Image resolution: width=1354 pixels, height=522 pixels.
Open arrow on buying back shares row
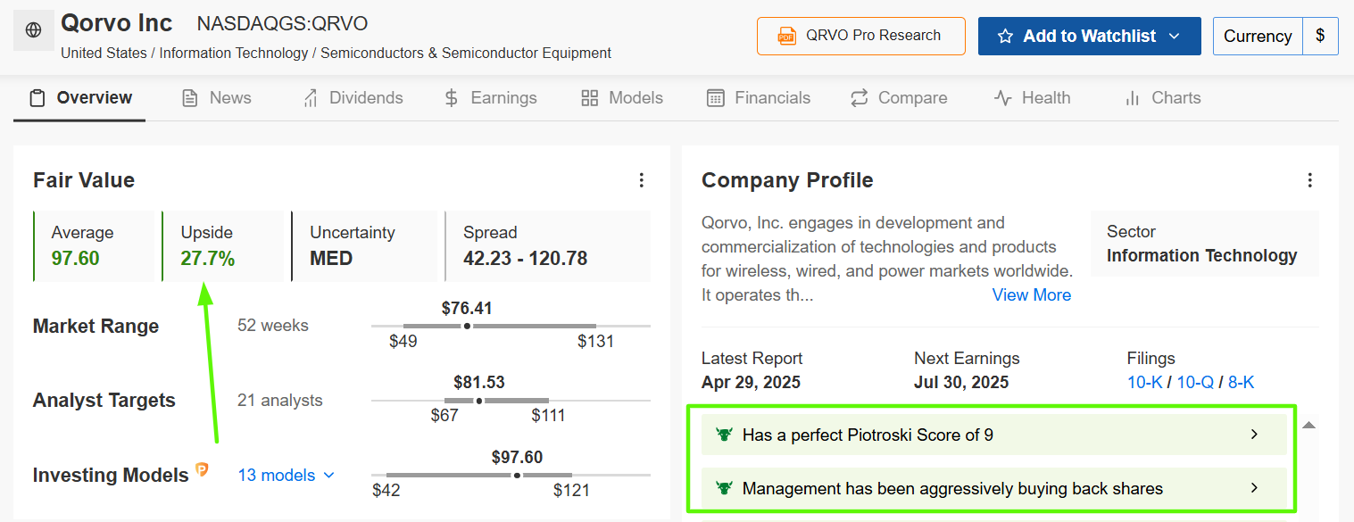tap(1254, 488)
